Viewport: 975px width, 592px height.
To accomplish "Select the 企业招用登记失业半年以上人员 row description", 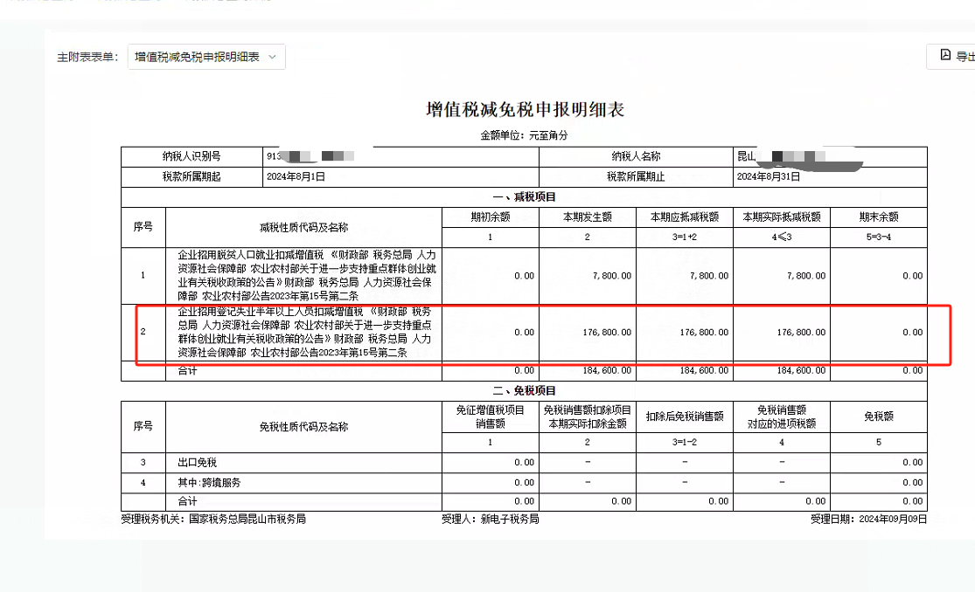I will click(303, 332).
